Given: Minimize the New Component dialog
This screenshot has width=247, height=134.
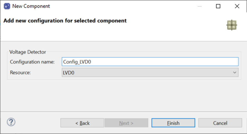Looking at the screenshot, I should click(200, 6).
